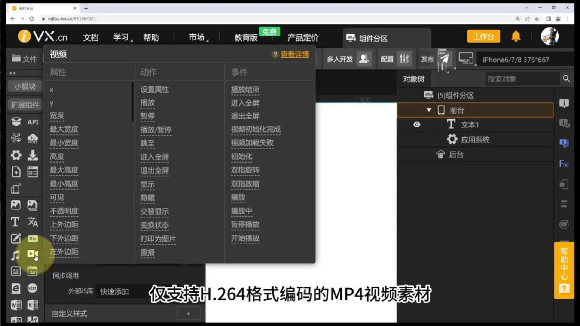
Task: Open the 帮助中心 help center button
Action: pyautogui.click(x=564, y=270)
